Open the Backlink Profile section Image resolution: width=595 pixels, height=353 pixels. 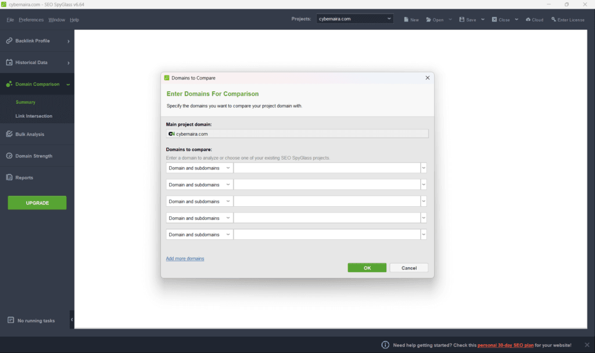tap(37, 41)
